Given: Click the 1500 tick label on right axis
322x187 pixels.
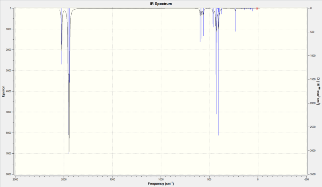Looking at the screenshot, I should (313, 79).
